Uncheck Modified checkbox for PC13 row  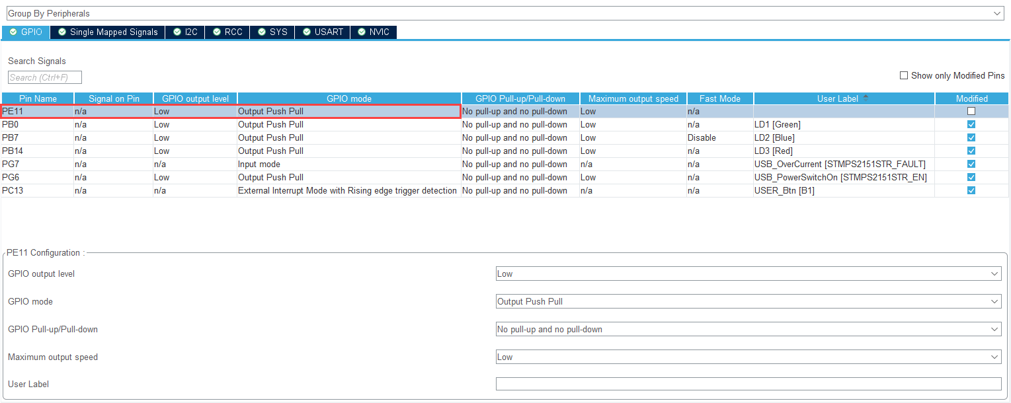(971, 190)
